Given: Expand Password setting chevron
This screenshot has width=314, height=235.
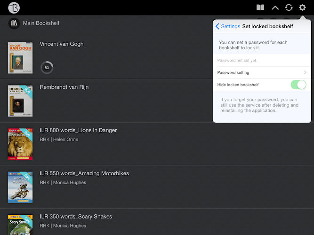Looking at the screenshot, I should coord(305,73).
